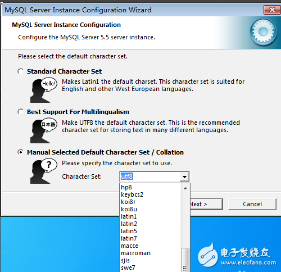The width and height of the screenshot is (281, 272).
Task: Click the list scrollbar up arrow
Action: point(185,188)
